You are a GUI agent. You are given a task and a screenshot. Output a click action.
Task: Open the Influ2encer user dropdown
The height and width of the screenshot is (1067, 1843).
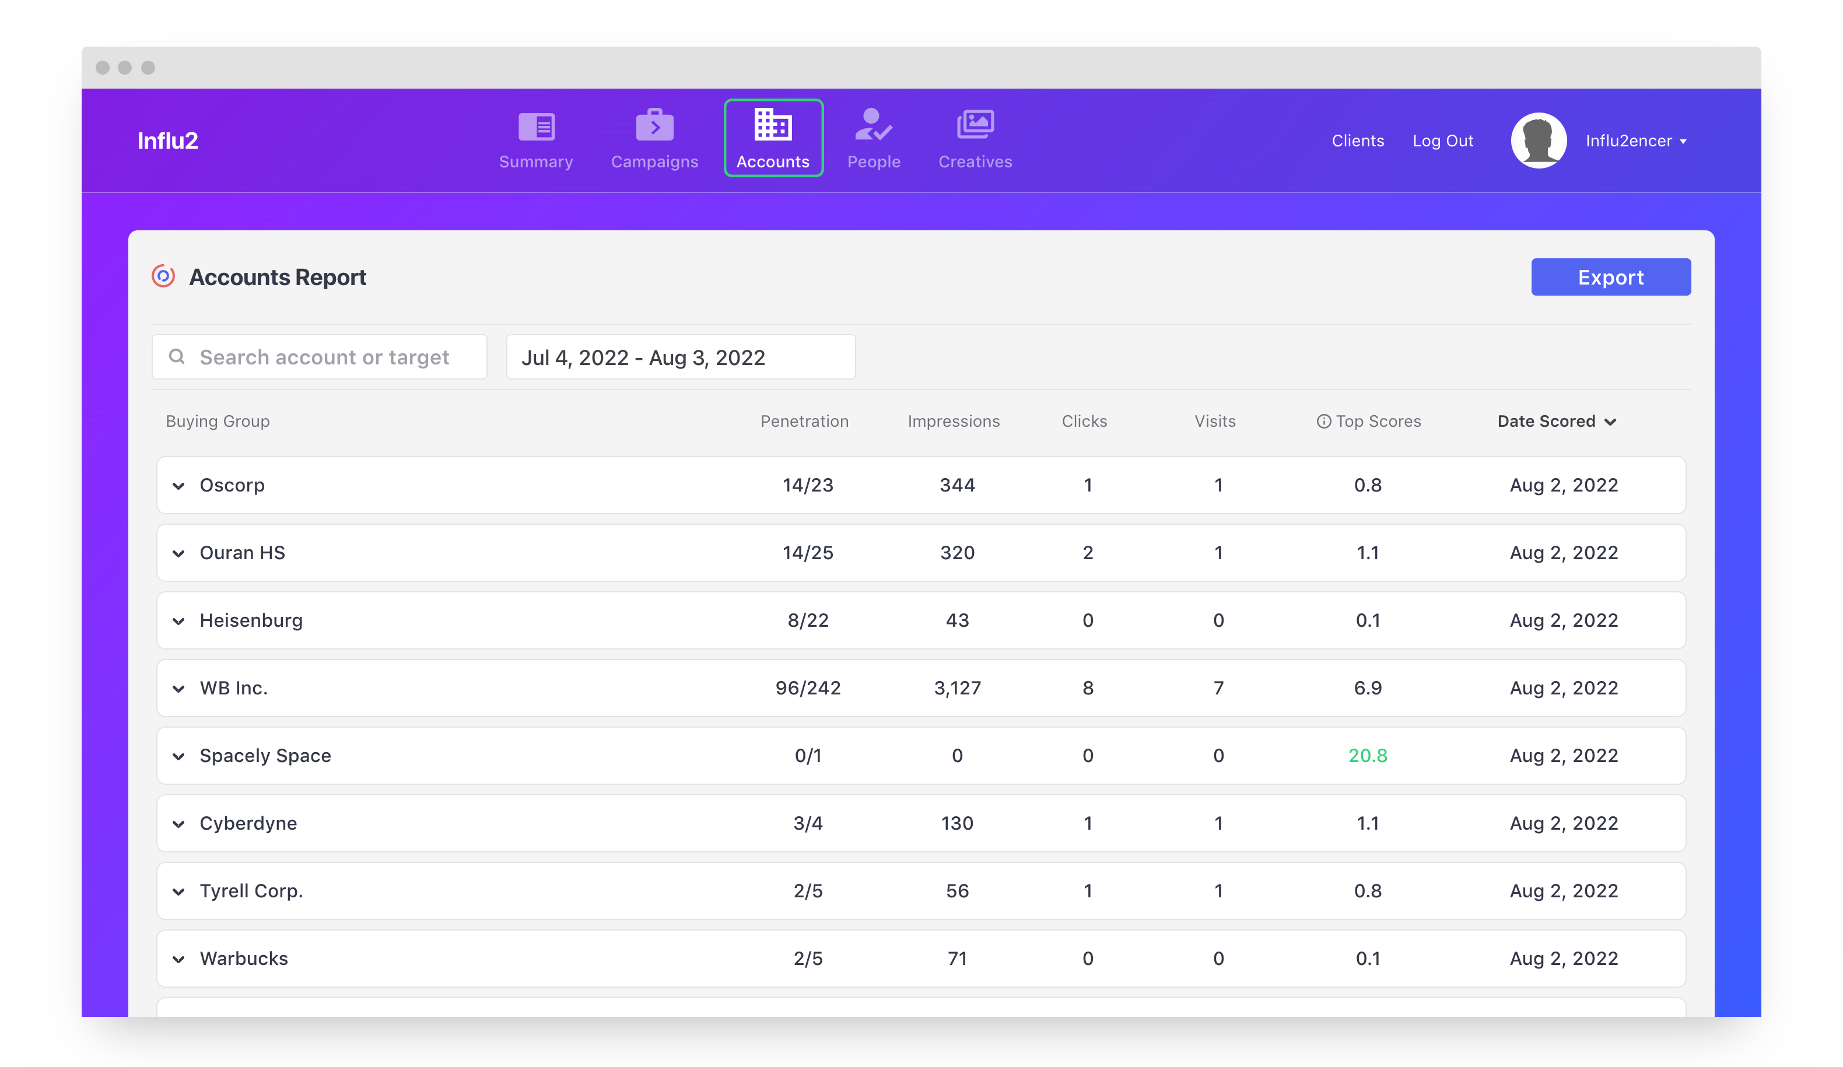click(1636, 141)
